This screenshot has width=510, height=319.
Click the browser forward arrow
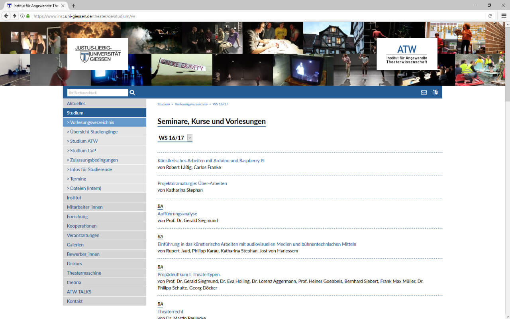pos(14,16)
